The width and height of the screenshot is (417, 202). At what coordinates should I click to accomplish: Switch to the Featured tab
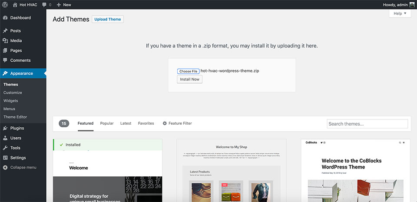tap(86, 123)
